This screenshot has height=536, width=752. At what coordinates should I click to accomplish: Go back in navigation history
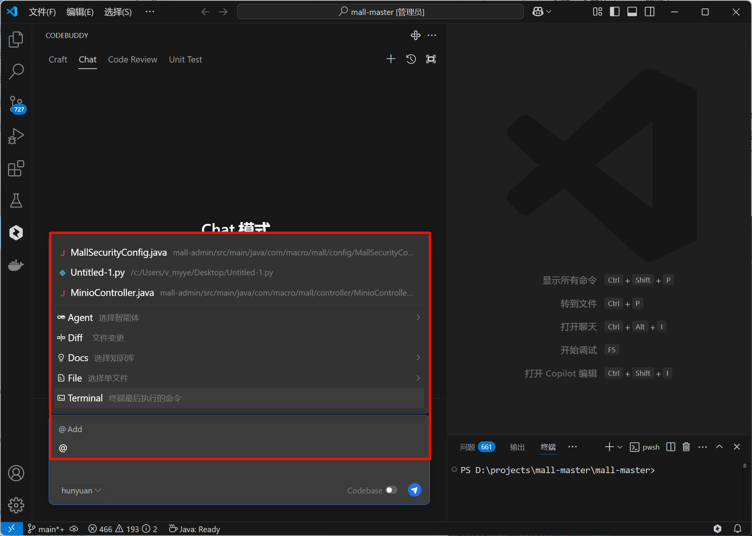click(206, 12)
